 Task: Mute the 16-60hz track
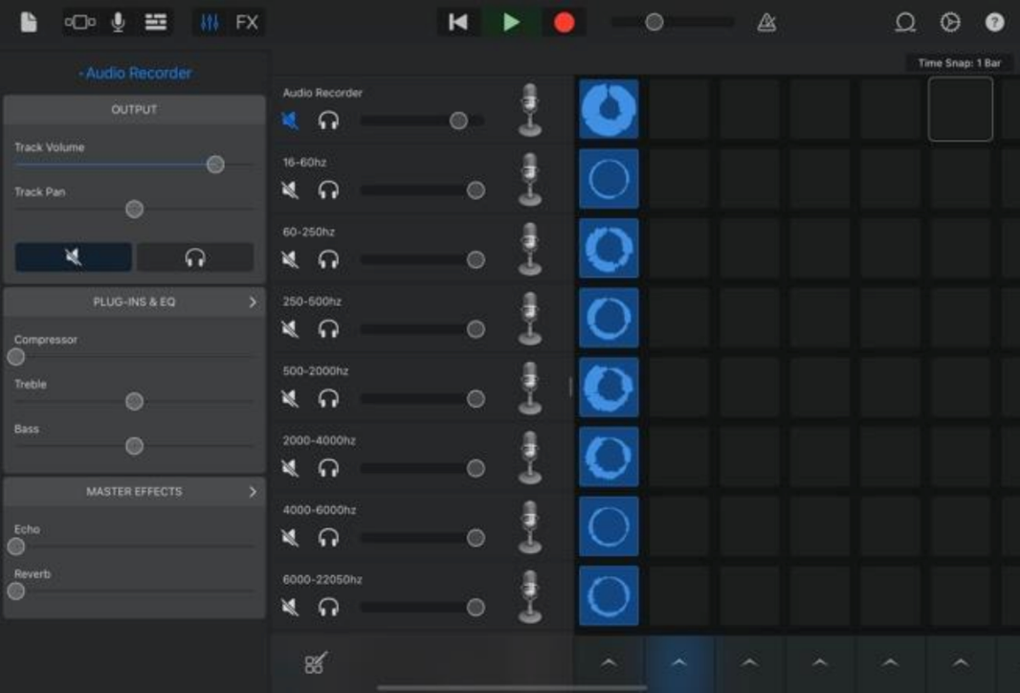[x=290, y=190]
